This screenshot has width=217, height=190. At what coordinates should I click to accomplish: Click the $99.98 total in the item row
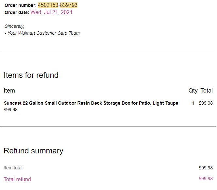tap(206, 103)
